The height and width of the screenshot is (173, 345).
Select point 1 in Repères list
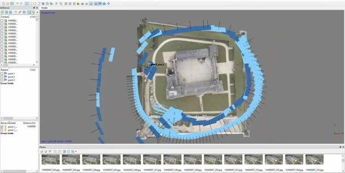(x=11, y=74)
